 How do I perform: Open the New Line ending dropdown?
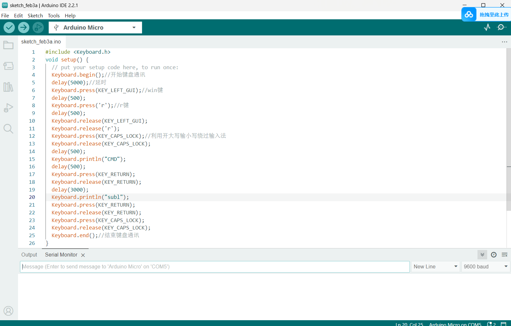[435, 266]
